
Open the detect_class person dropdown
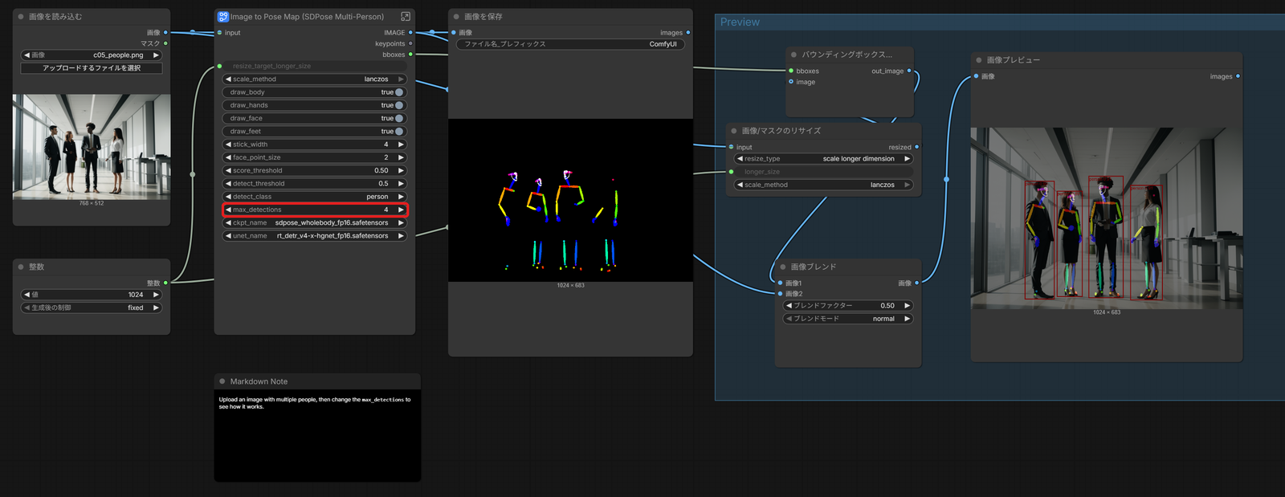coord(315,197)
